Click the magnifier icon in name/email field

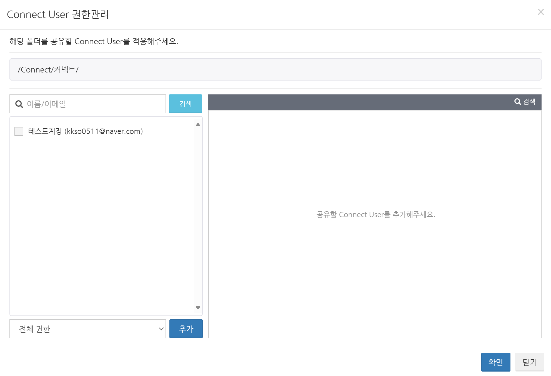(19, 104)
